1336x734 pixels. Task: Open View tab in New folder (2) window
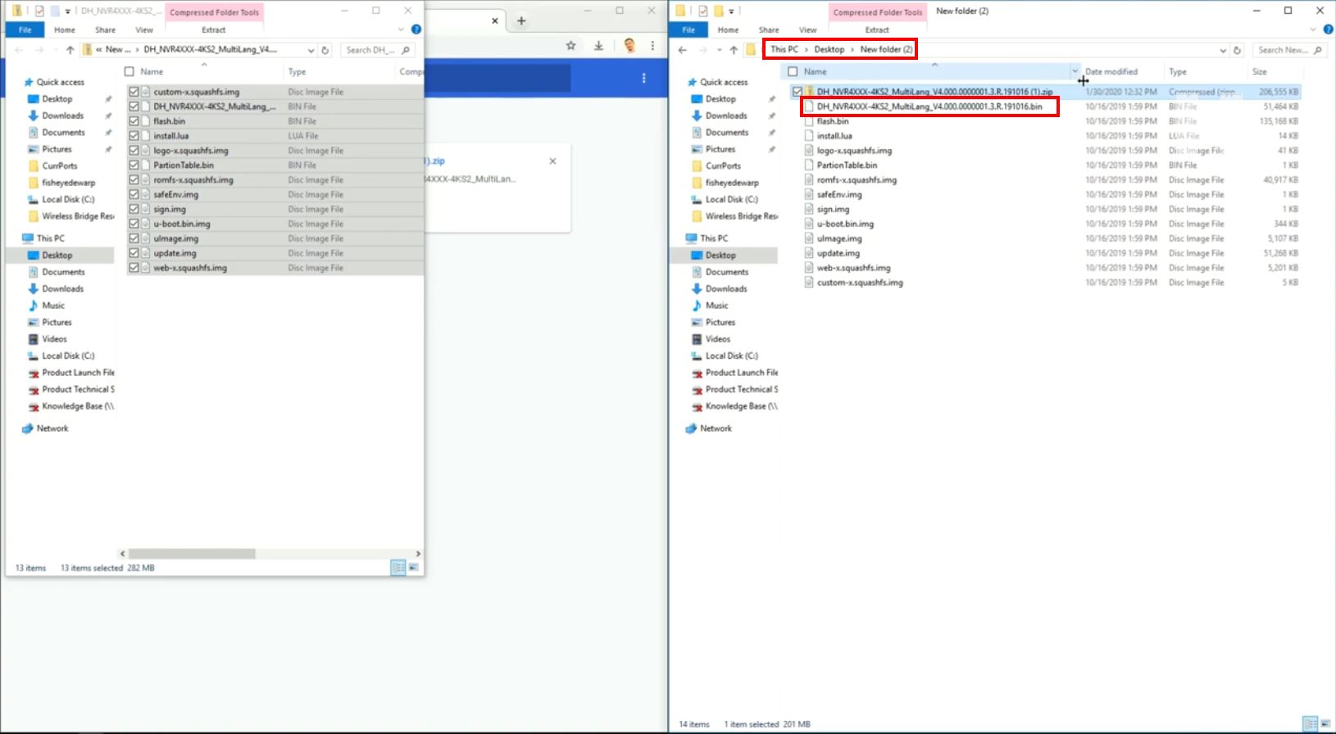coord(808,29)
